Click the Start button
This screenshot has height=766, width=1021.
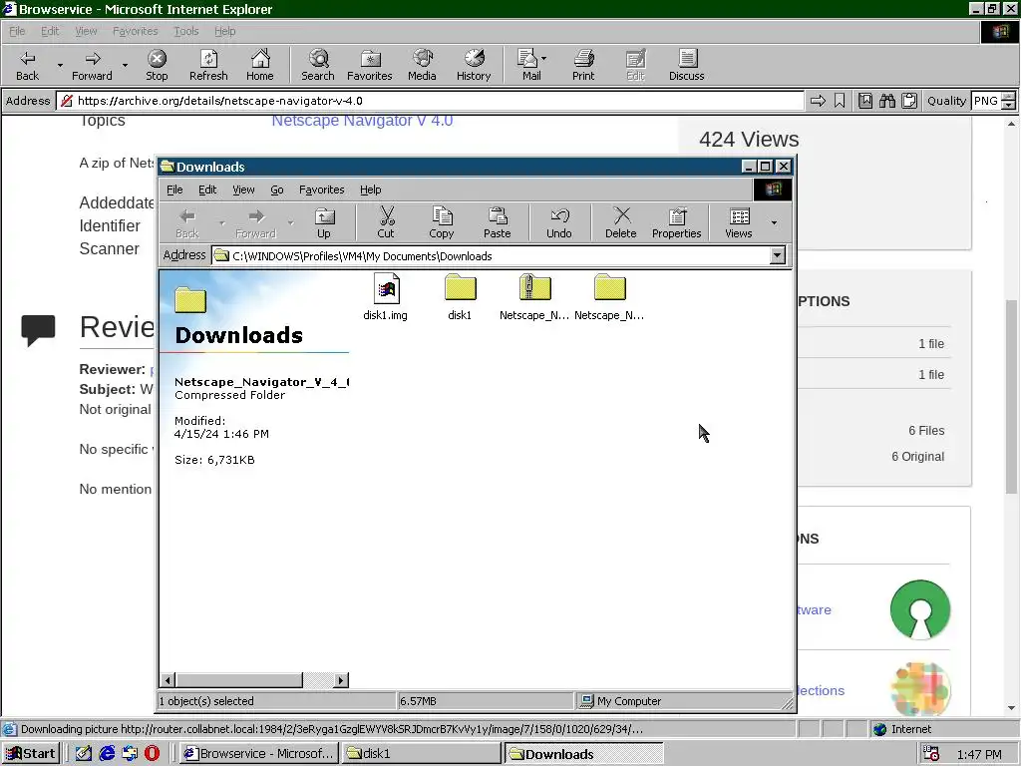[31, 754]
